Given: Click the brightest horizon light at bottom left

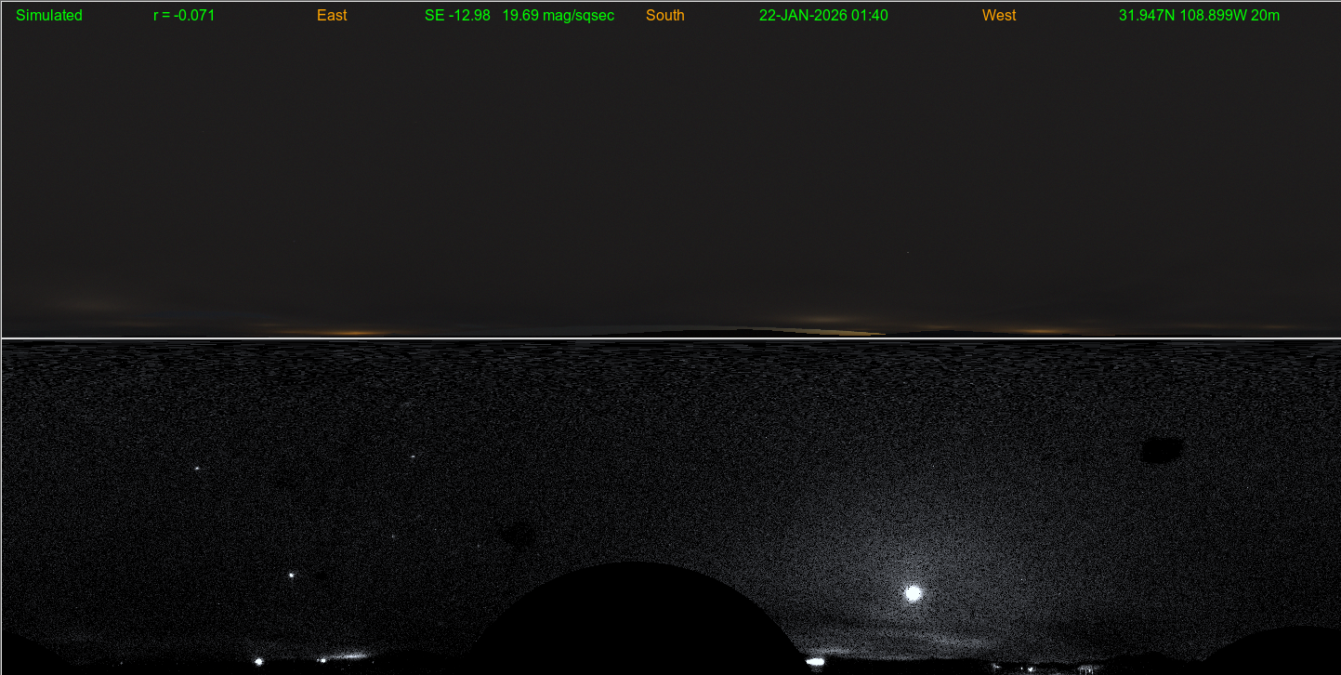Looking at the screenshot, I should pos(258,661).
